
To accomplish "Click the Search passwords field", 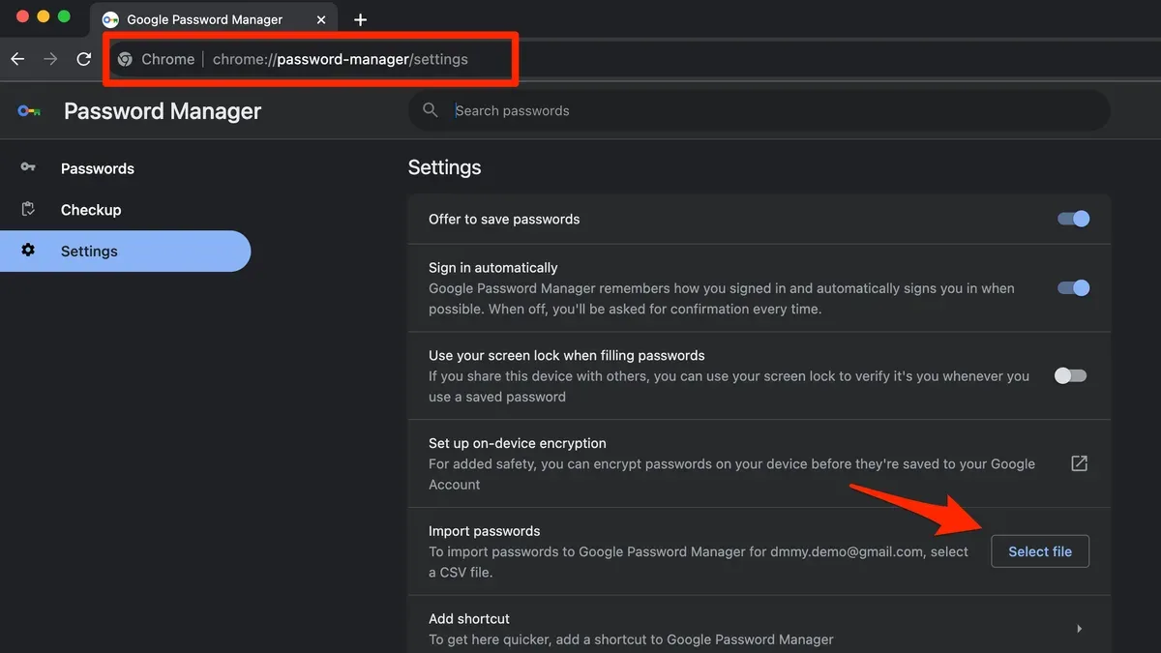I will click(x=759, y=110).
